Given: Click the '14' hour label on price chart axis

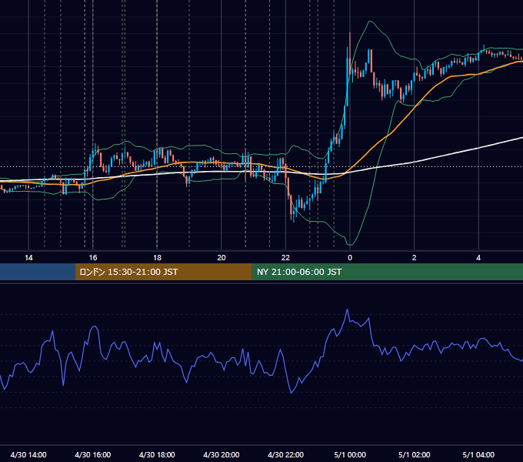Looking at the screenshot, I should point(28,258).
